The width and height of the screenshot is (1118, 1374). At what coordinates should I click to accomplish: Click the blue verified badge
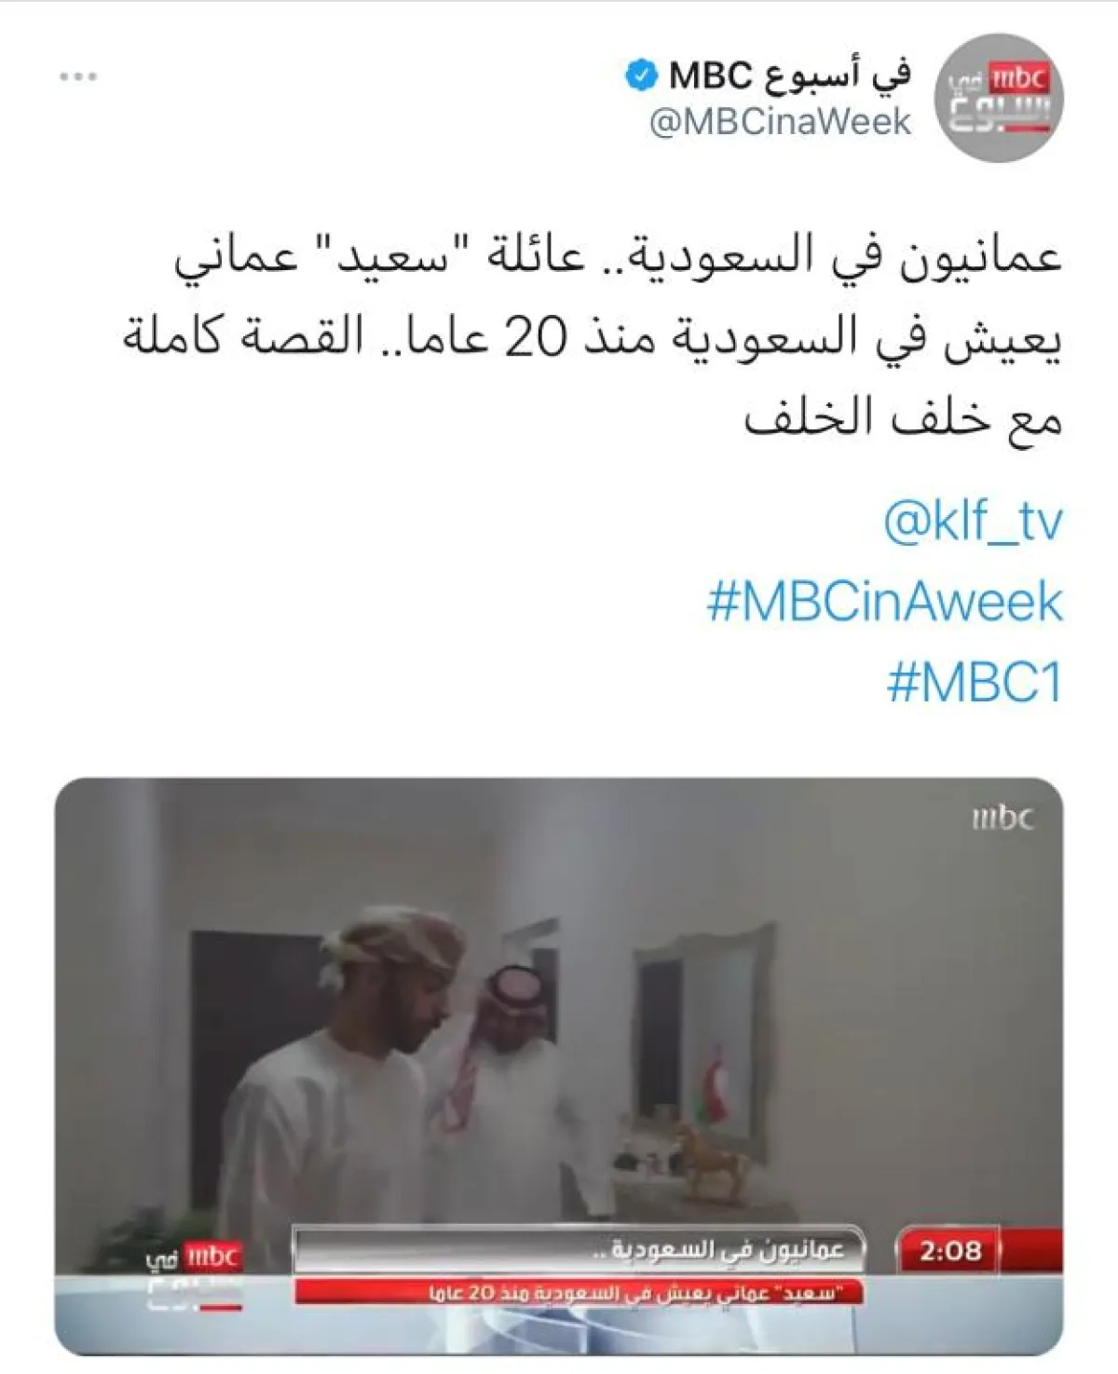[x=640, y=75]
